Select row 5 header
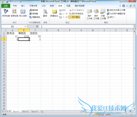Viewport: 137px width, 117px height. pos(4,45)
